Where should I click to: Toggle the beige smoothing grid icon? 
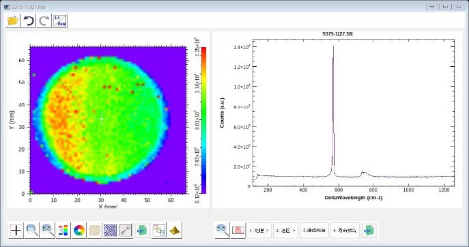click(94, 230)
